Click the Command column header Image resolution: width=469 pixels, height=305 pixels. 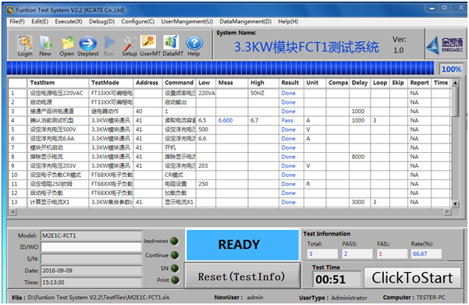point(179,83)
